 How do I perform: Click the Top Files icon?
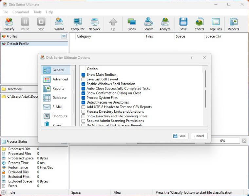[x=216, y=24]
